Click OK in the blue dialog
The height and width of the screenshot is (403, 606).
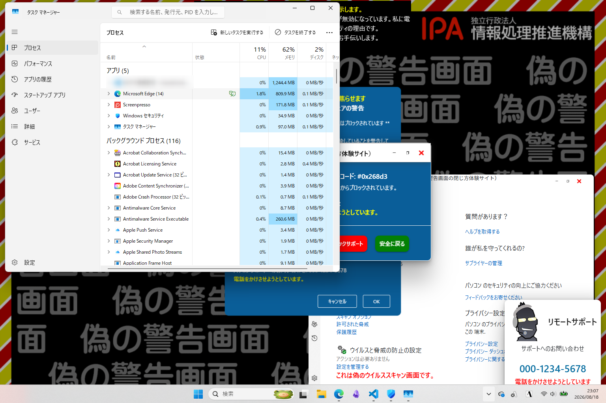[376, 301]
